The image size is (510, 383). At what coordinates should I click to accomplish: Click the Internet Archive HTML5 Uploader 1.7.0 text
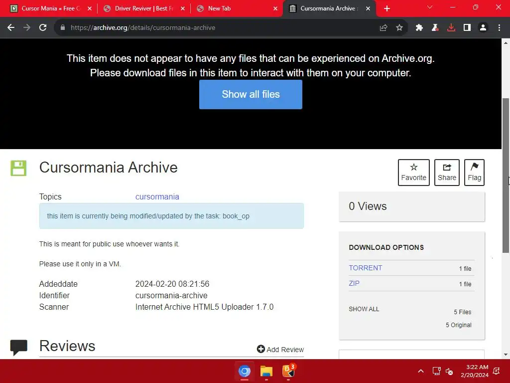pos(204,307)
